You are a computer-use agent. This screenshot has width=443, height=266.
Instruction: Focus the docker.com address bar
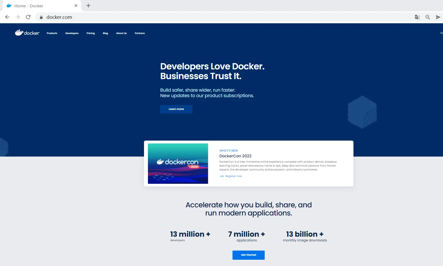pos(225,17)
